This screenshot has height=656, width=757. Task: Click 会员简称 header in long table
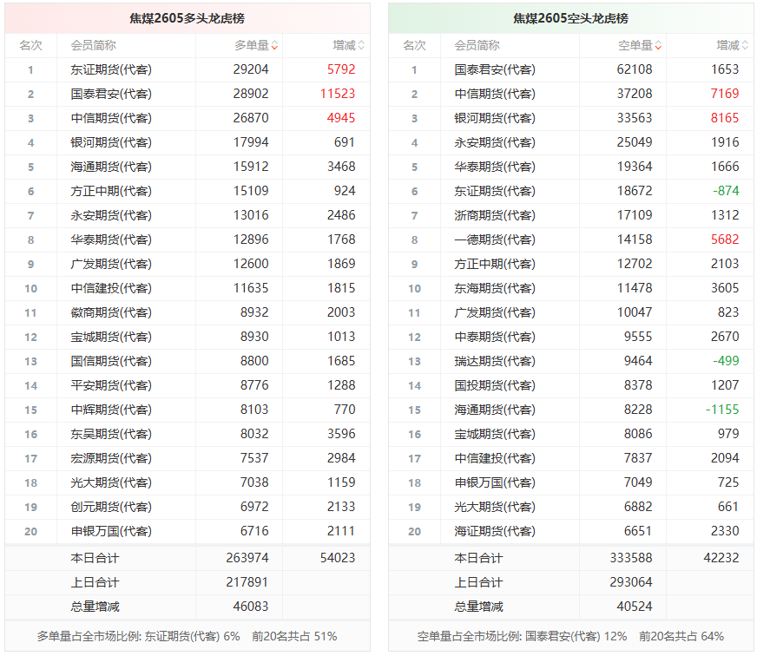pos(93,46)
